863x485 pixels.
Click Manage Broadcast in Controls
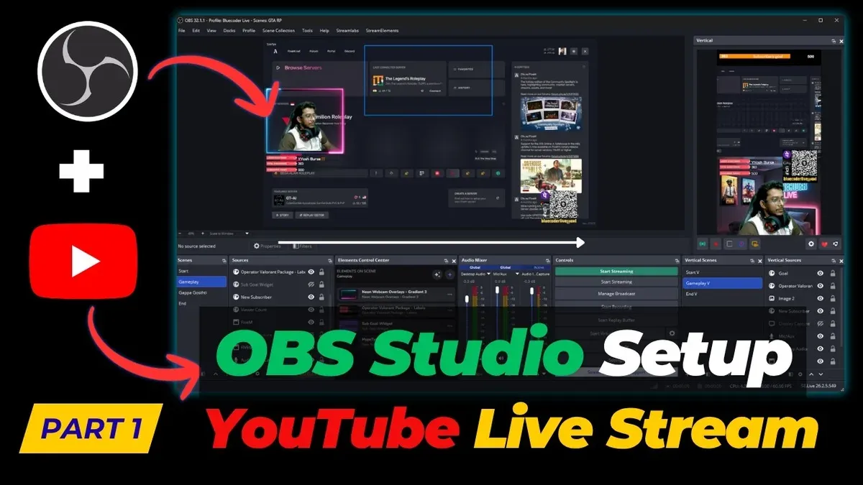point(616,294)
